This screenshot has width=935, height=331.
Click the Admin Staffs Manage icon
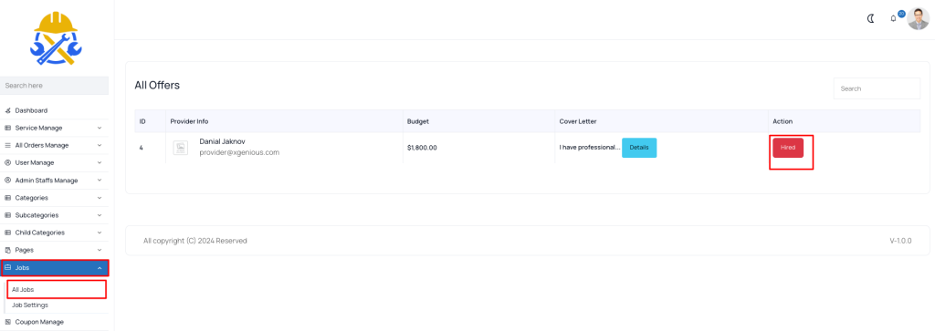pyautogui.click(x=7, y=181)
